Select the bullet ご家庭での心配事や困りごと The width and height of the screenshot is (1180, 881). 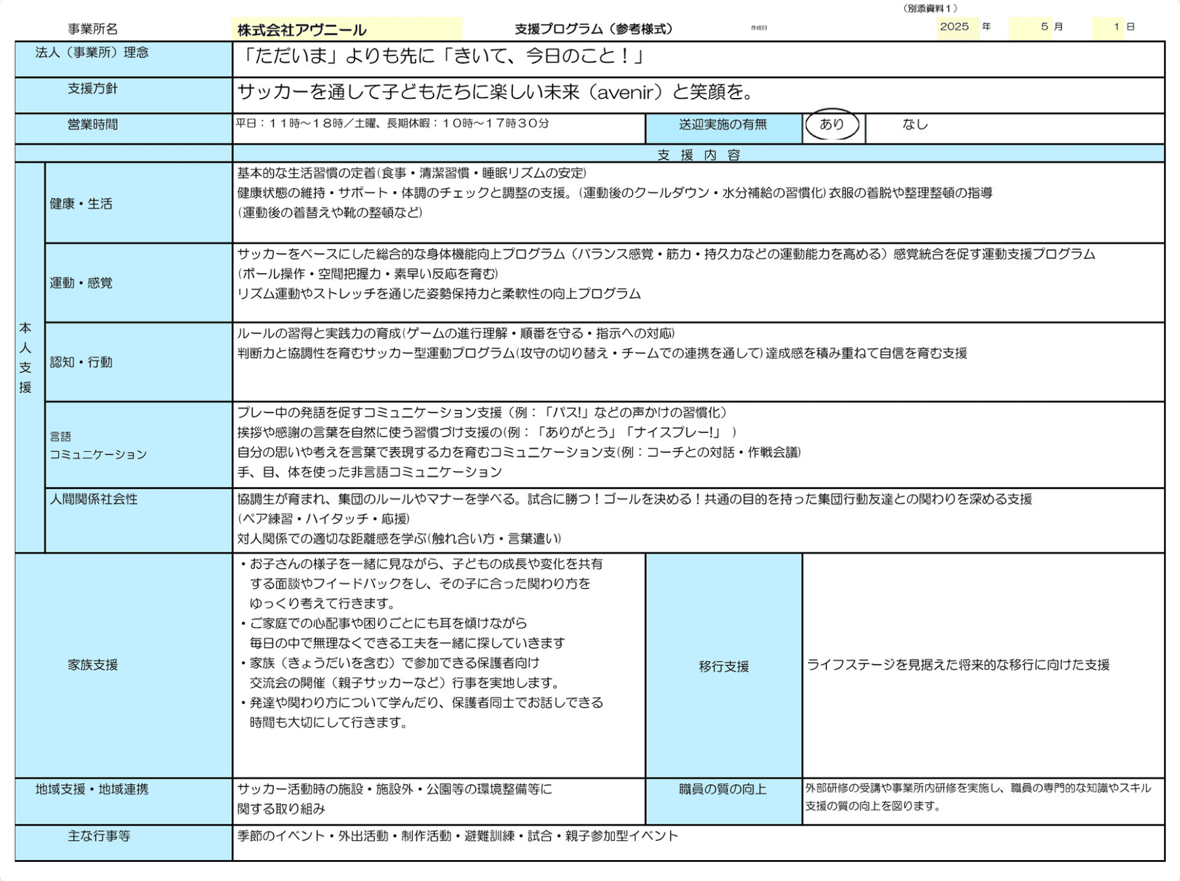[x=403, y=633]
